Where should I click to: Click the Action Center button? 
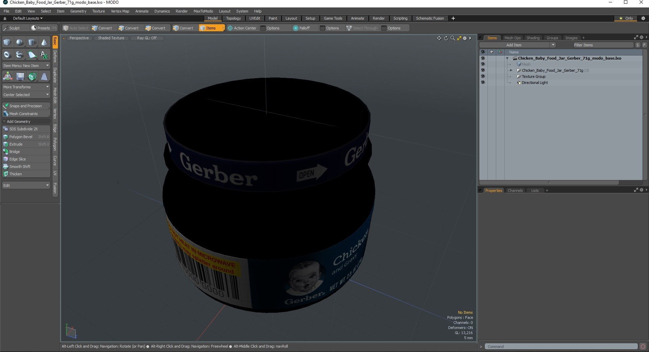pyautogui.click(x=242, y=28)
